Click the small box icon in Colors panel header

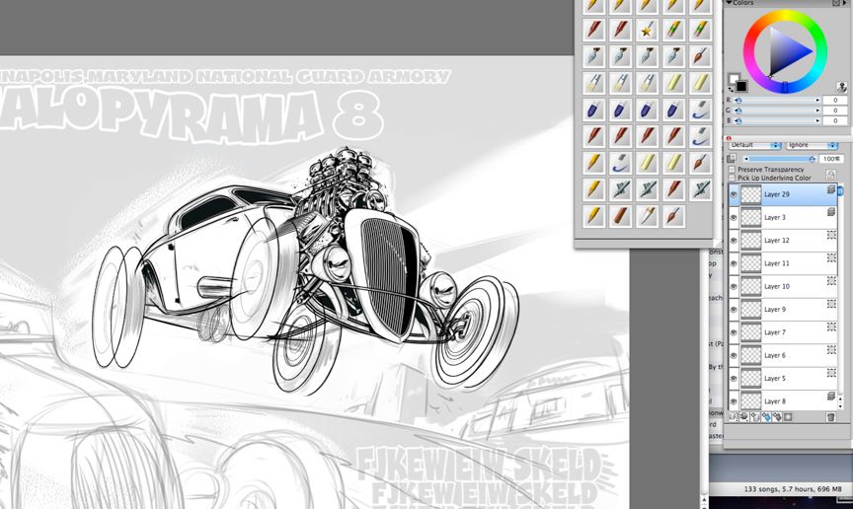click(836, 3)
